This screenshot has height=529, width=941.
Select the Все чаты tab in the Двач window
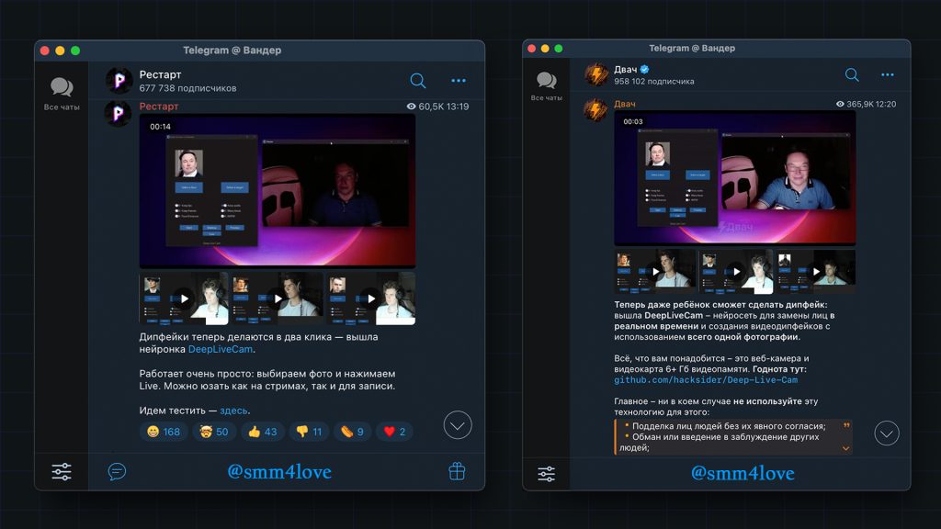(546, 86)
